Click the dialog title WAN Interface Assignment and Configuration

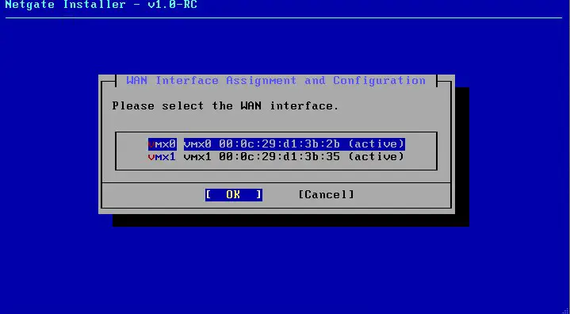tap(276, 80)
